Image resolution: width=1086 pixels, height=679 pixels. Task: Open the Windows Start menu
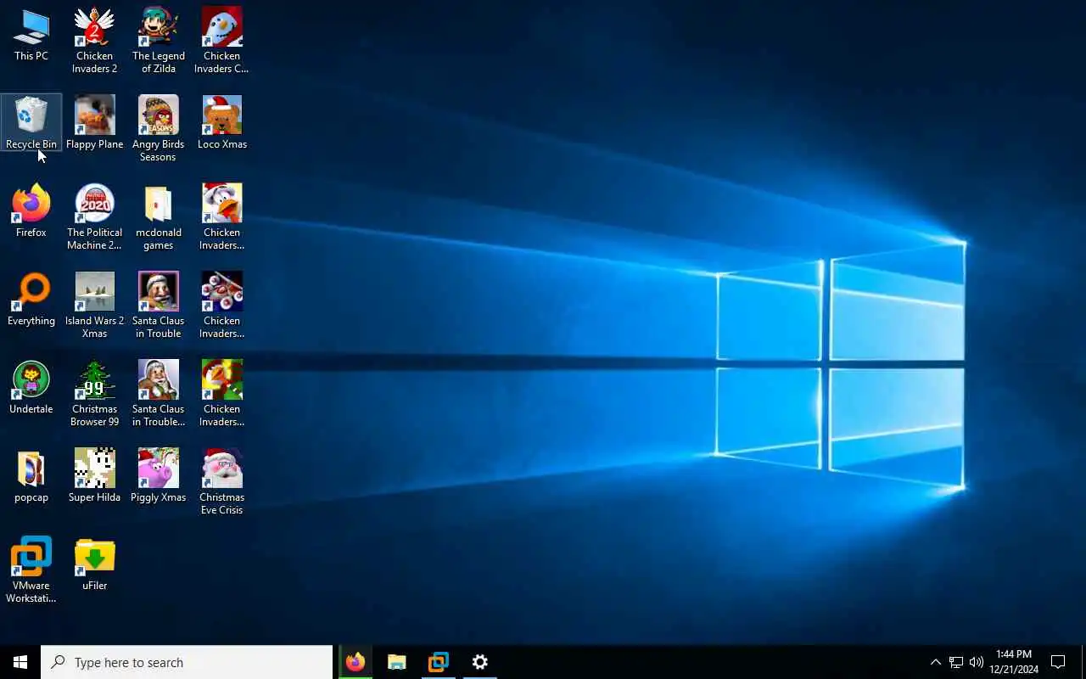click(x=20, y=662)
